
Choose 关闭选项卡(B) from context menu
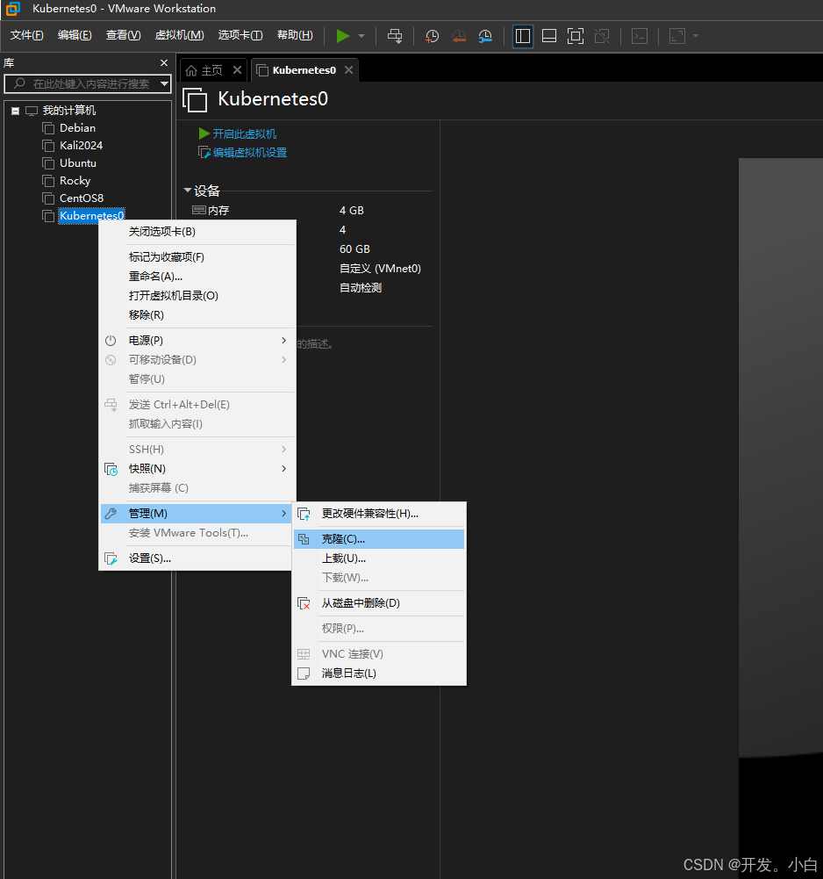point(197,232)
